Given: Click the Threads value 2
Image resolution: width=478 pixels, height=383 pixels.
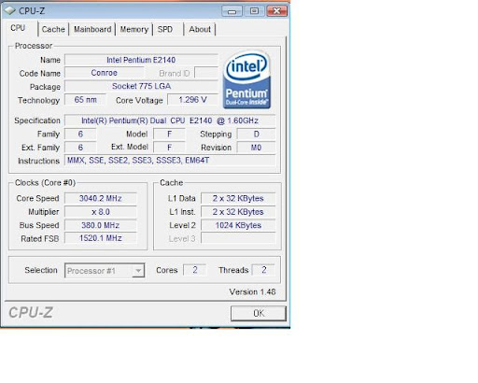Looking at the screenshot, I should pos(263,270).
